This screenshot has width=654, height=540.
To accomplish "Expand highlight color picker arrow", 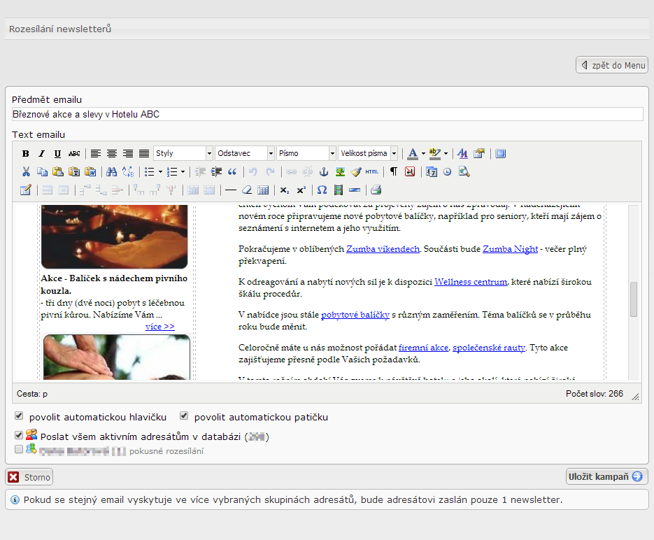I will 446,153.
